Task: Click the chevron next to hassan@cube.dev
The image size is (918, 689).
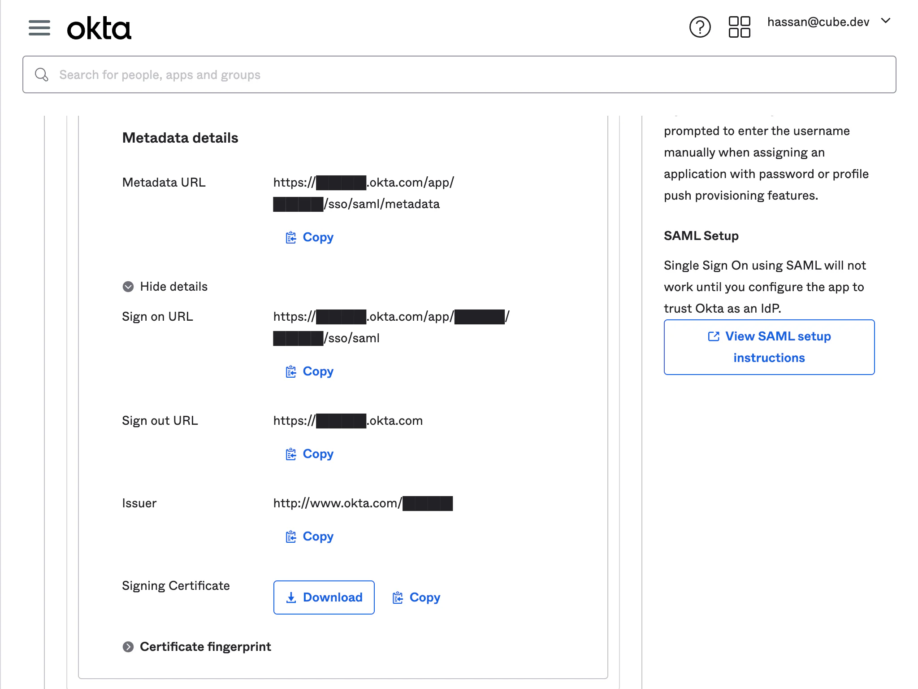Action: (886, 21)
